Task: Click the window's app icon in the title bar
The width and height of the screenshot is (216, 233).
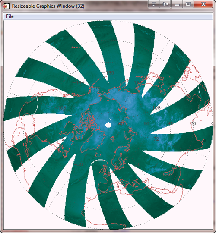Action: coord(6,6)
